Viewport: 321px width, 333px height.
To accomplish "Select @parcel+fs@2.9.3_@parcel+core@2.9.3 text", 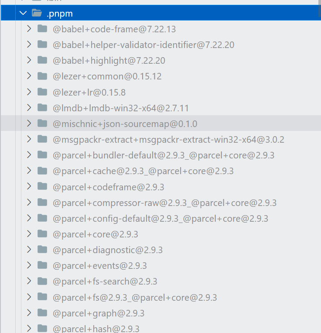I will tap(135, 298).
